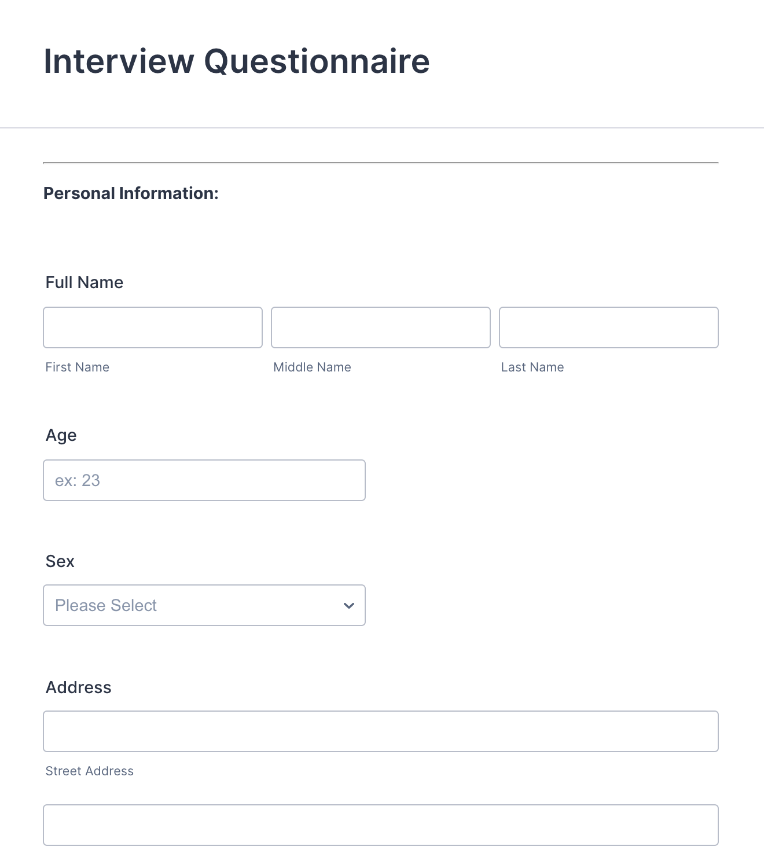The height and width of the screenshot is (854, 764).
Task: Click the Full Name label
Action: pos(85,282)
